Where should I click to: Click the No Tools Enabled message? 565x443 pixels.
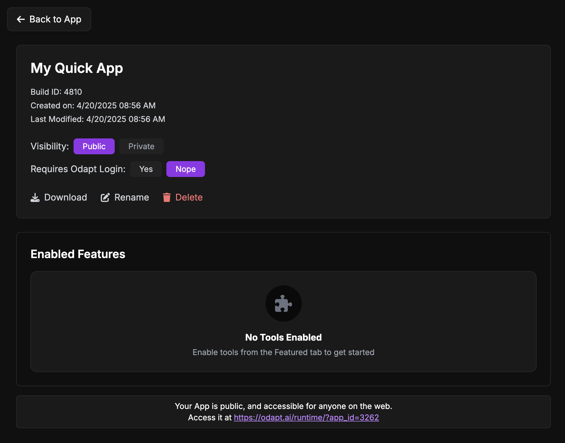click(283, 337)
